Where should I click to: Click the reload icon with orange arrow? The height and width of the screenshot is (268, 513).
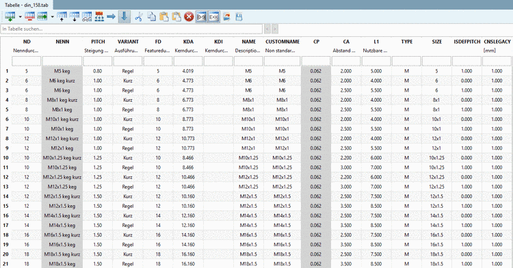(x=226, y=16)
